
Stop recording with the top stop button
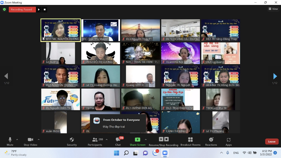[45, 9]
